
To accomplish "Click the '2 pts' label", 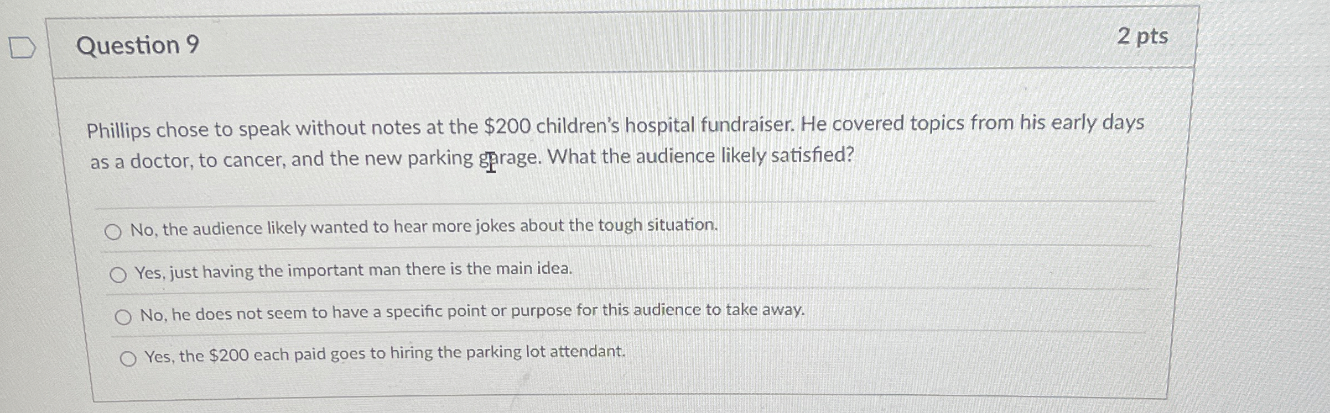I will point(1142,36).
